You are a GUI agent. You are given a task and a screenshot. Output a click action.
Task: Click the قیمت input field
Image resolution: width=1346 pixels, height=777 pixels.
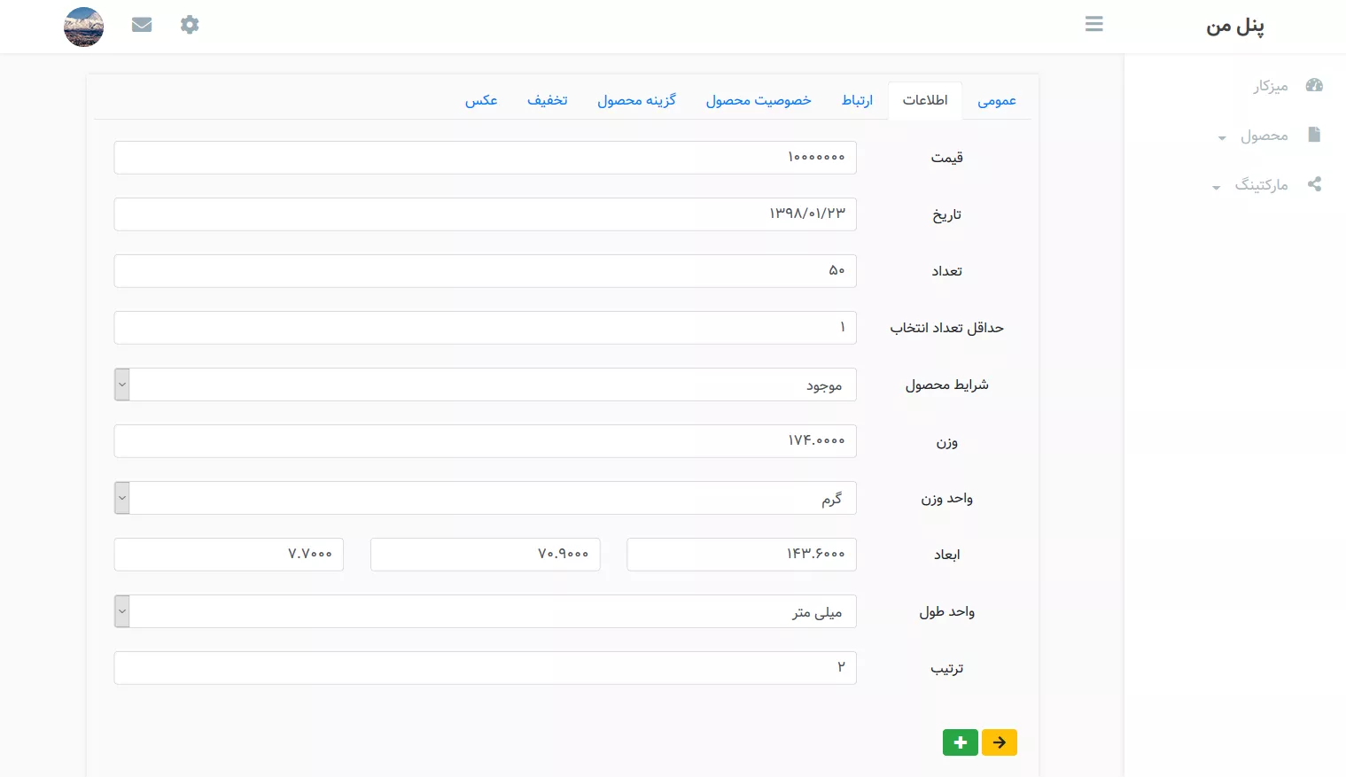[x=485, y=158]
